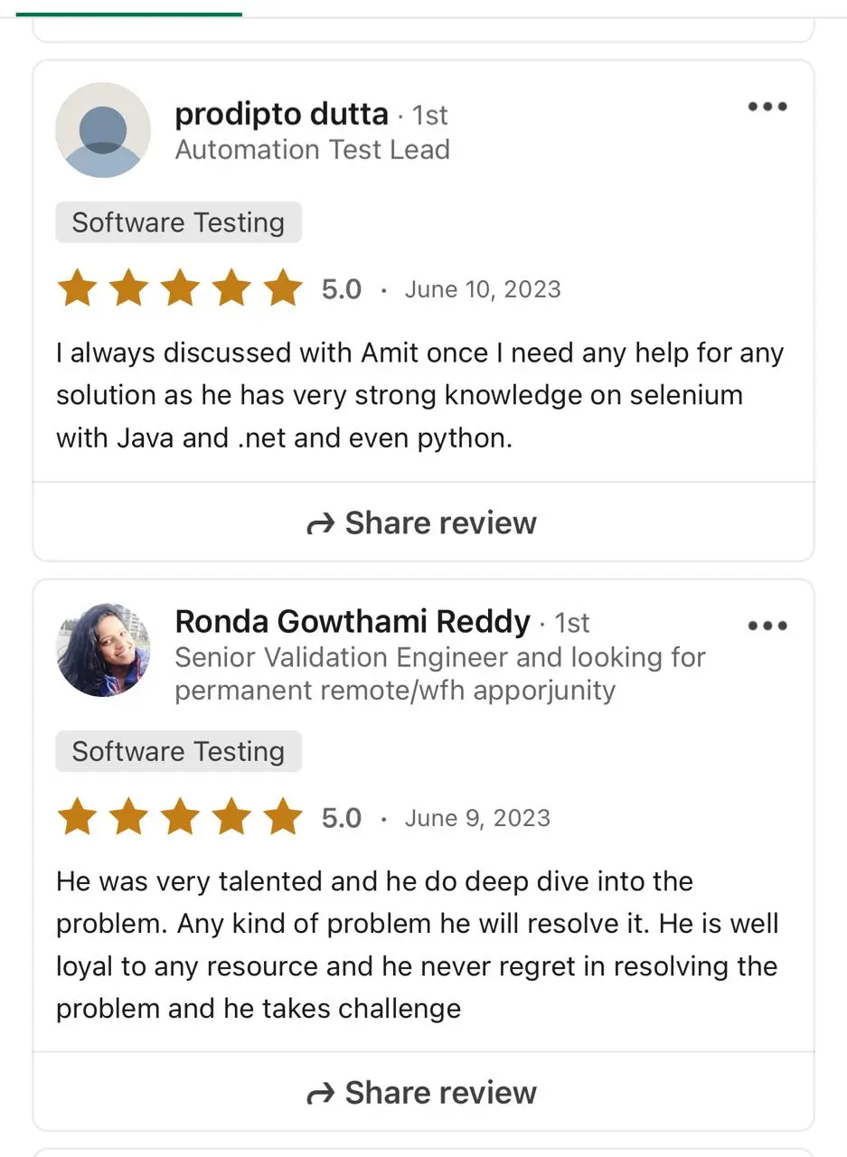Viewport: 847px width, 1157px height.
Task: Share prodipto dutta's review
Action: [x=423, y=522]
